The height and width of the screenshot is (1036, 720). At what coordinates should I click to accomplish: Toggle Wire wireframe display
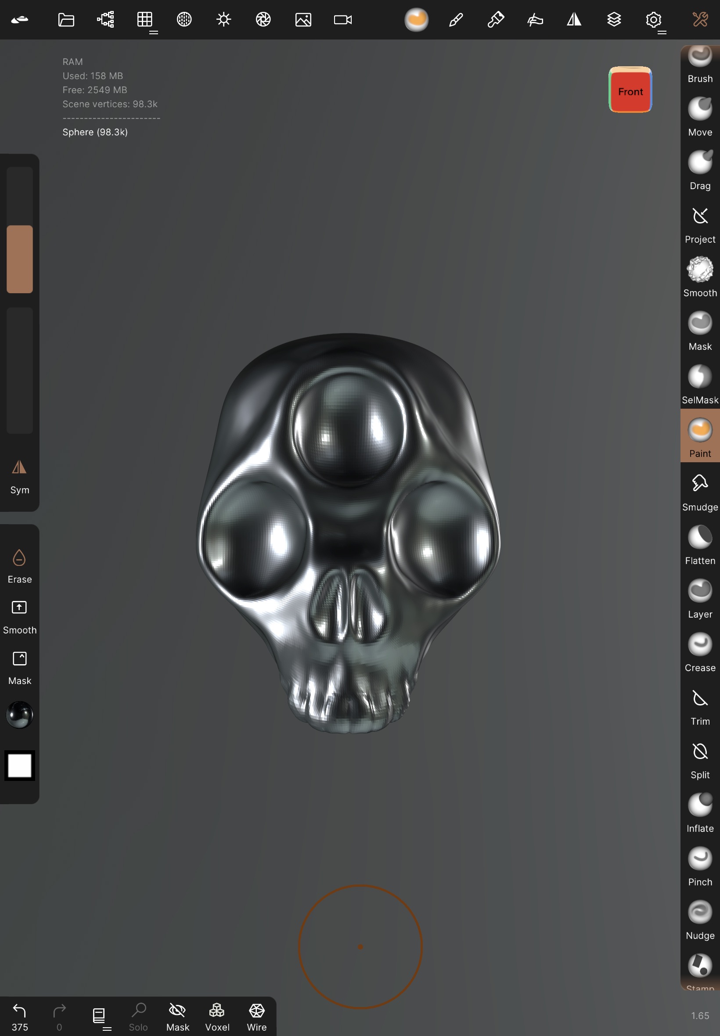pos(256,1016)
